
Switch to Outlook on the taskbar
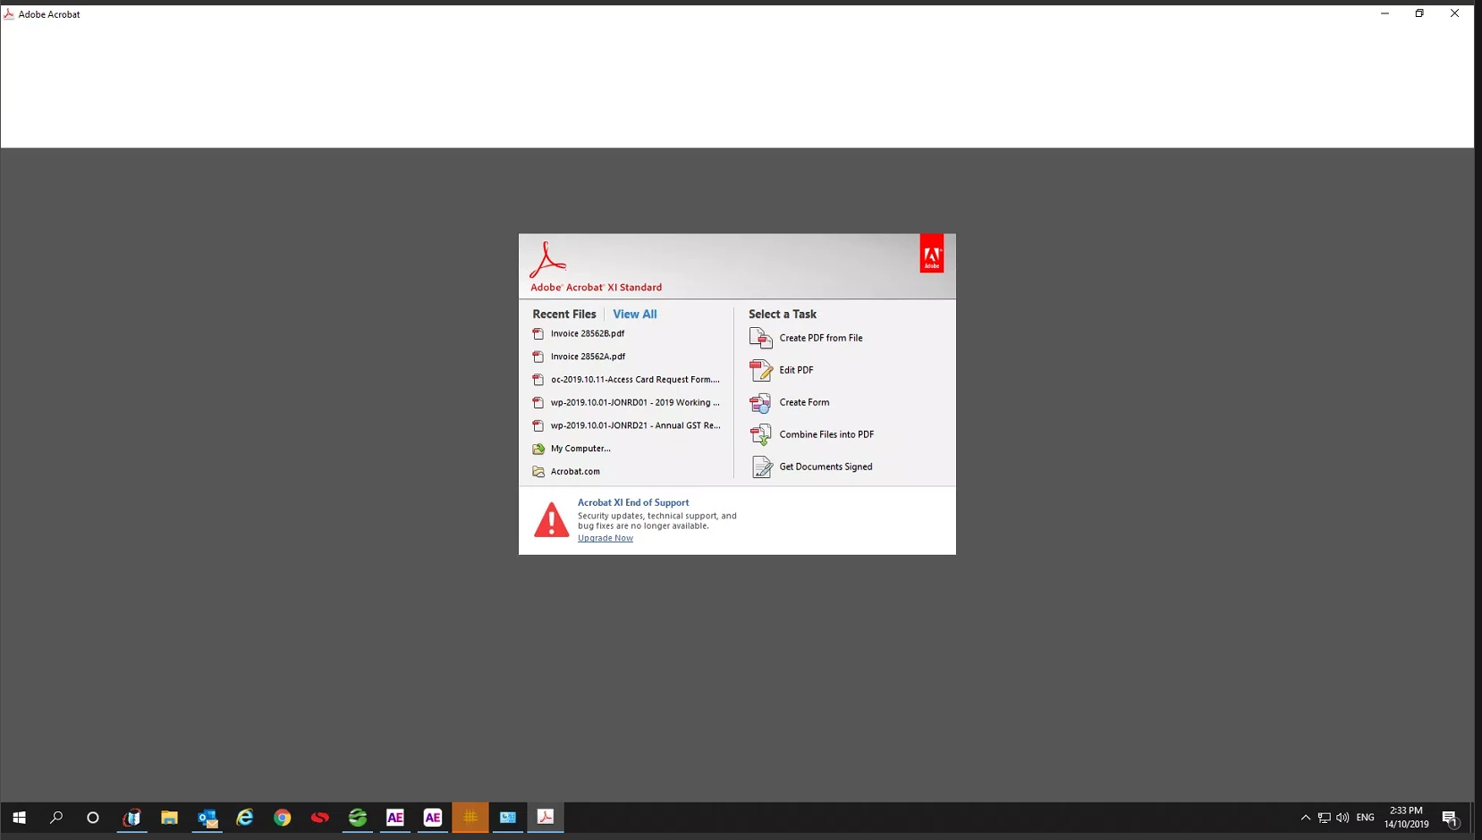[207, 818]
